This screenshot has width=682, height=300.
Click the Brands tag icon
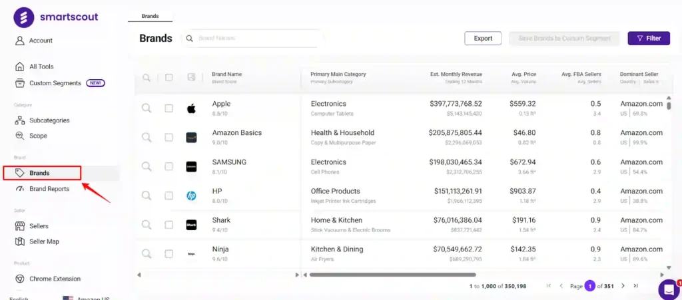(x=19, y=173)
